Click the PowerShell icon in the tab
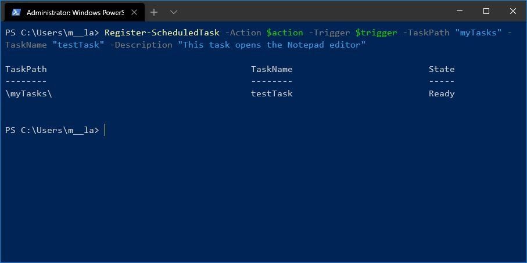 pos(16,12)
